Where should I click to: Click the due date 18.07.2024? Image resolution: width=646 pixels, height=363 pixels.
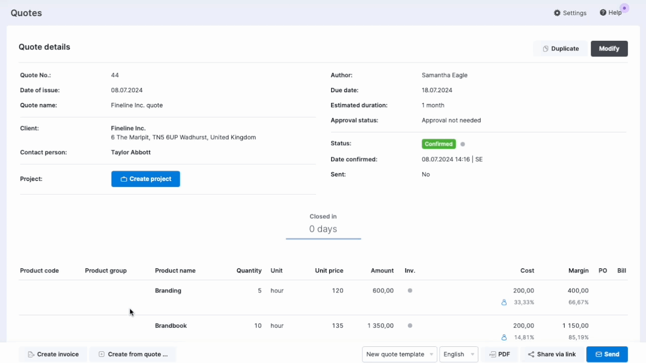point(437,90)
